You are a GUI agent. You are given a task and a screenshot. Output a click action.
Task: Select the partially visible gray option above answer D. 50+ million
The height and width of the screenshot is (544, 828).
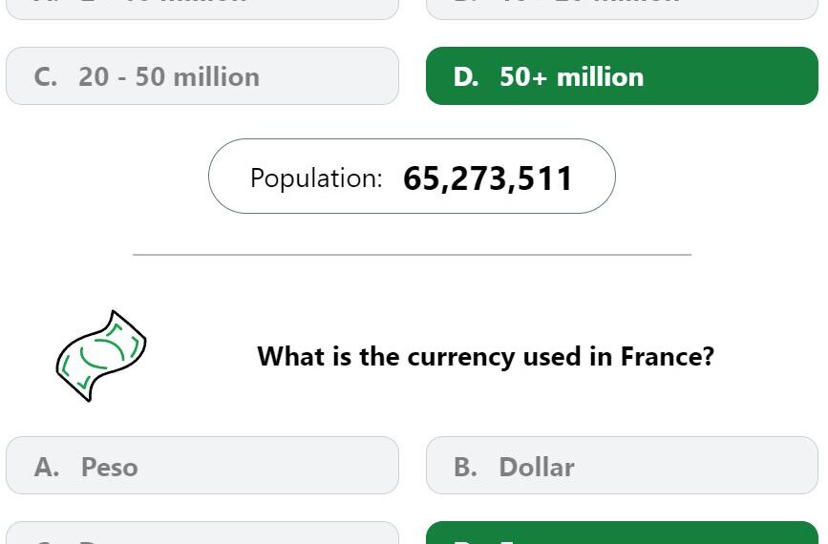coord(622,10)
